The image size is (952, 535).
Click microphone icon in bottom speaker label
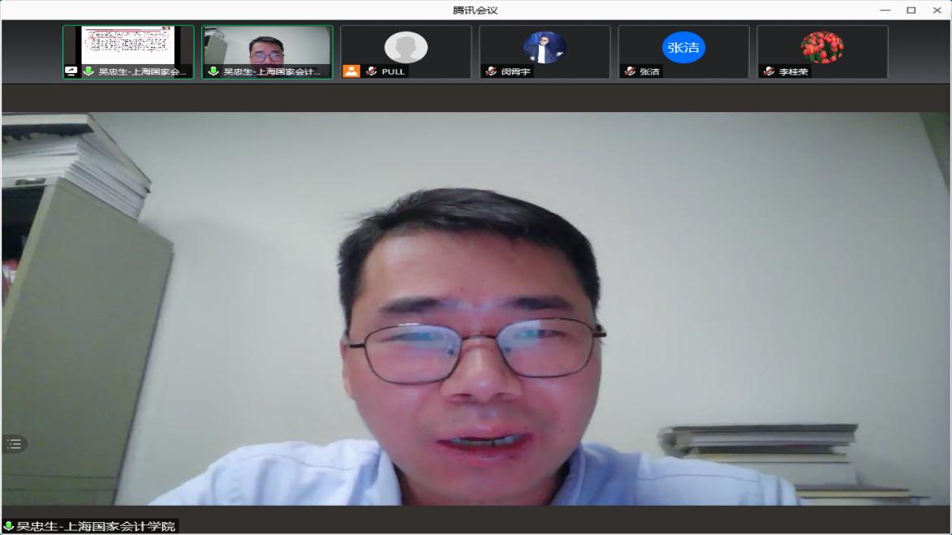(x=9, y=527)
